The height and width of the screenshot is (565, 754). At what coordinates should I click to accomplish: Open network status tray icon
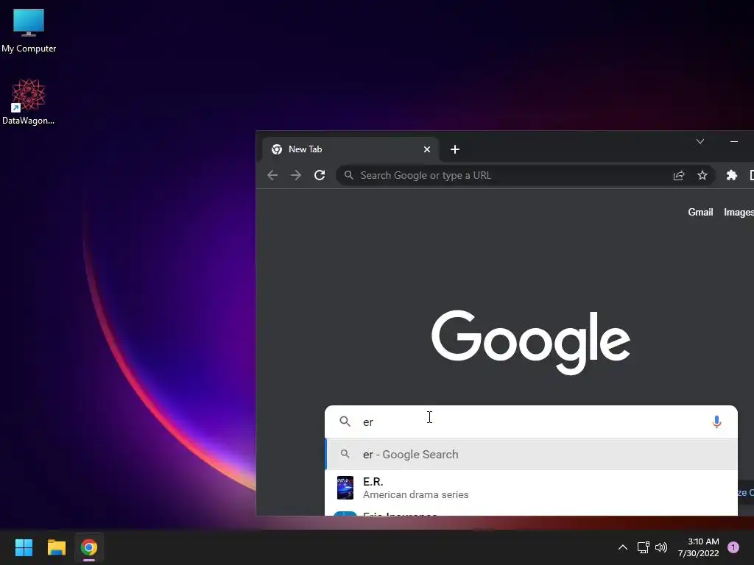[643, 547]
